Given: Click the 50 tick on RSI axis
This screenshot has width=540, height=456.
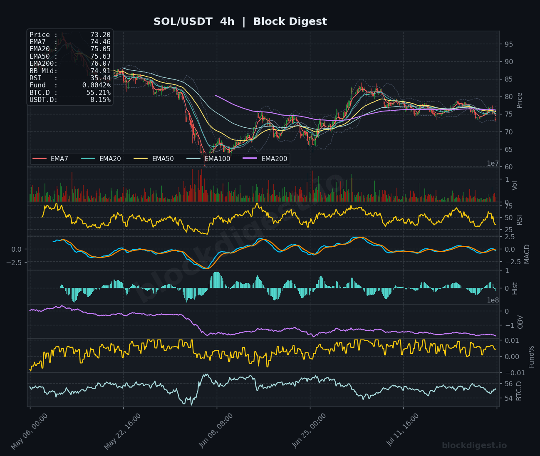Looking at the screenshot, I should pyautogui.click(x=508, y=218).
